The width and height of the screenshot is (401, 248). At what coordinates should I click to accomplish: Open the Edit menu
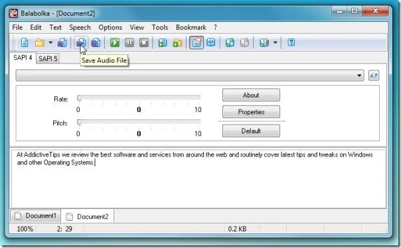click(36, 27)
